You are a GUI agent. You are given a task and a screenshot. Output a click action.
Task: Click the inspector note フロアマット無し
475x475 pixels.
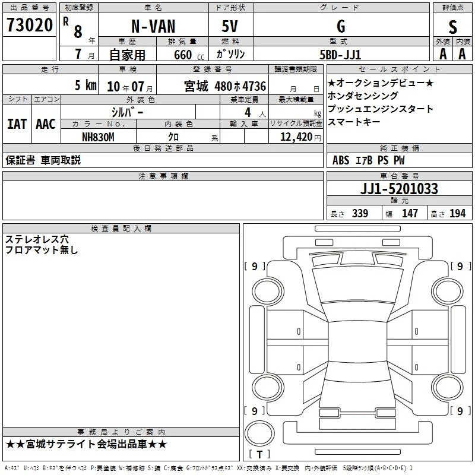[42, 250]
